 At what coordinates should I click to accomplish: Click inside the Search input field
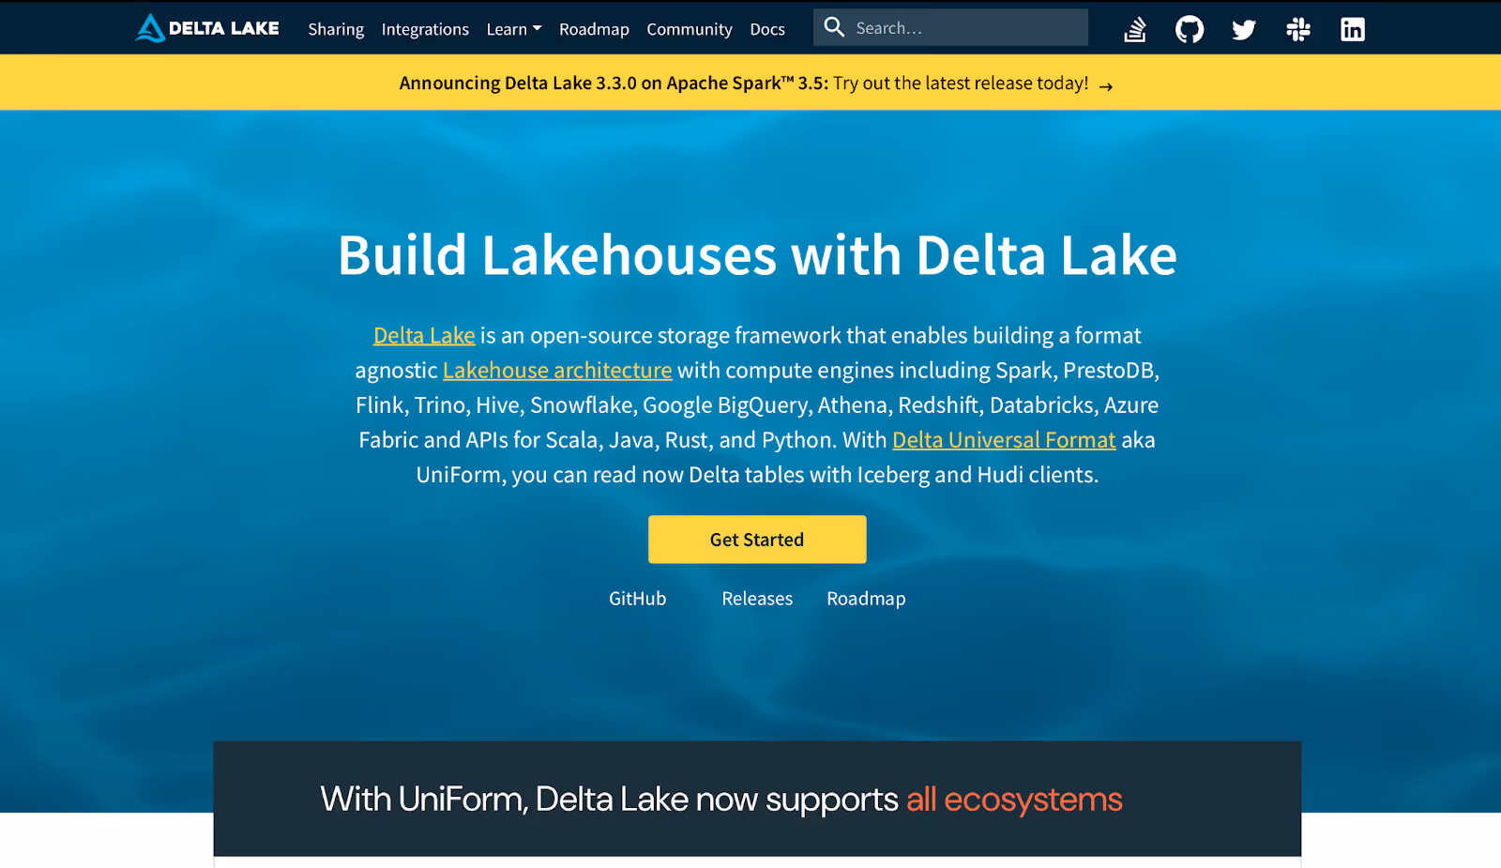[x=957, y=27]
